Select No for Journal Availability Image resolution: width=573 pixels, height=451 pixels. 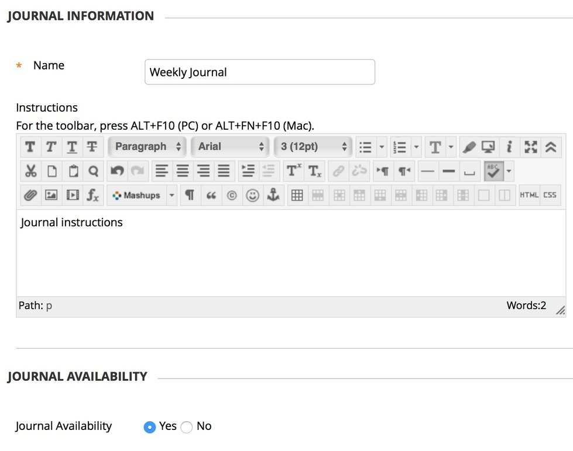[187, 427]
